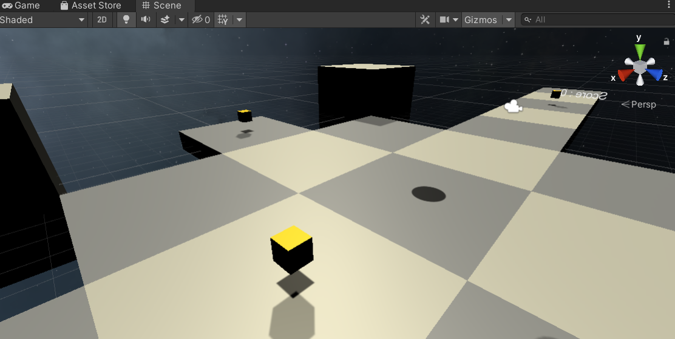Toggle the Gizmos button
Image resolution: width=675 pixels, height=339 pixels.
tap(480, 19)
